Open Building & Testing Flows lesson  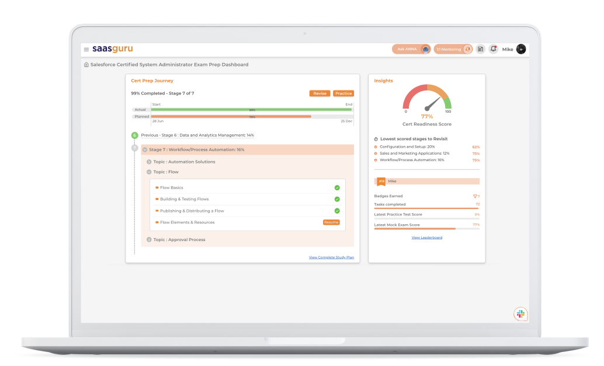click(184, 200)
